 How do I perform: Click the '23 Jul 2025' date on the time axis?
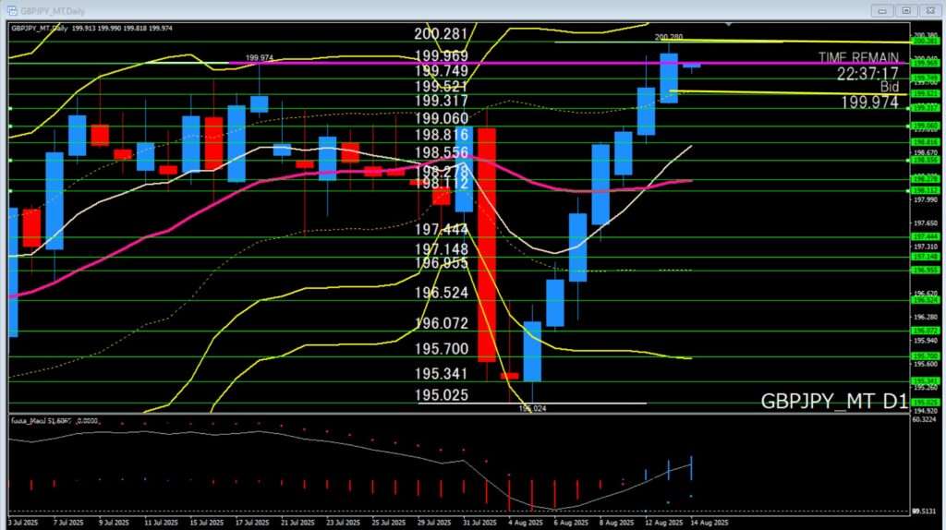tap(344, 523)
